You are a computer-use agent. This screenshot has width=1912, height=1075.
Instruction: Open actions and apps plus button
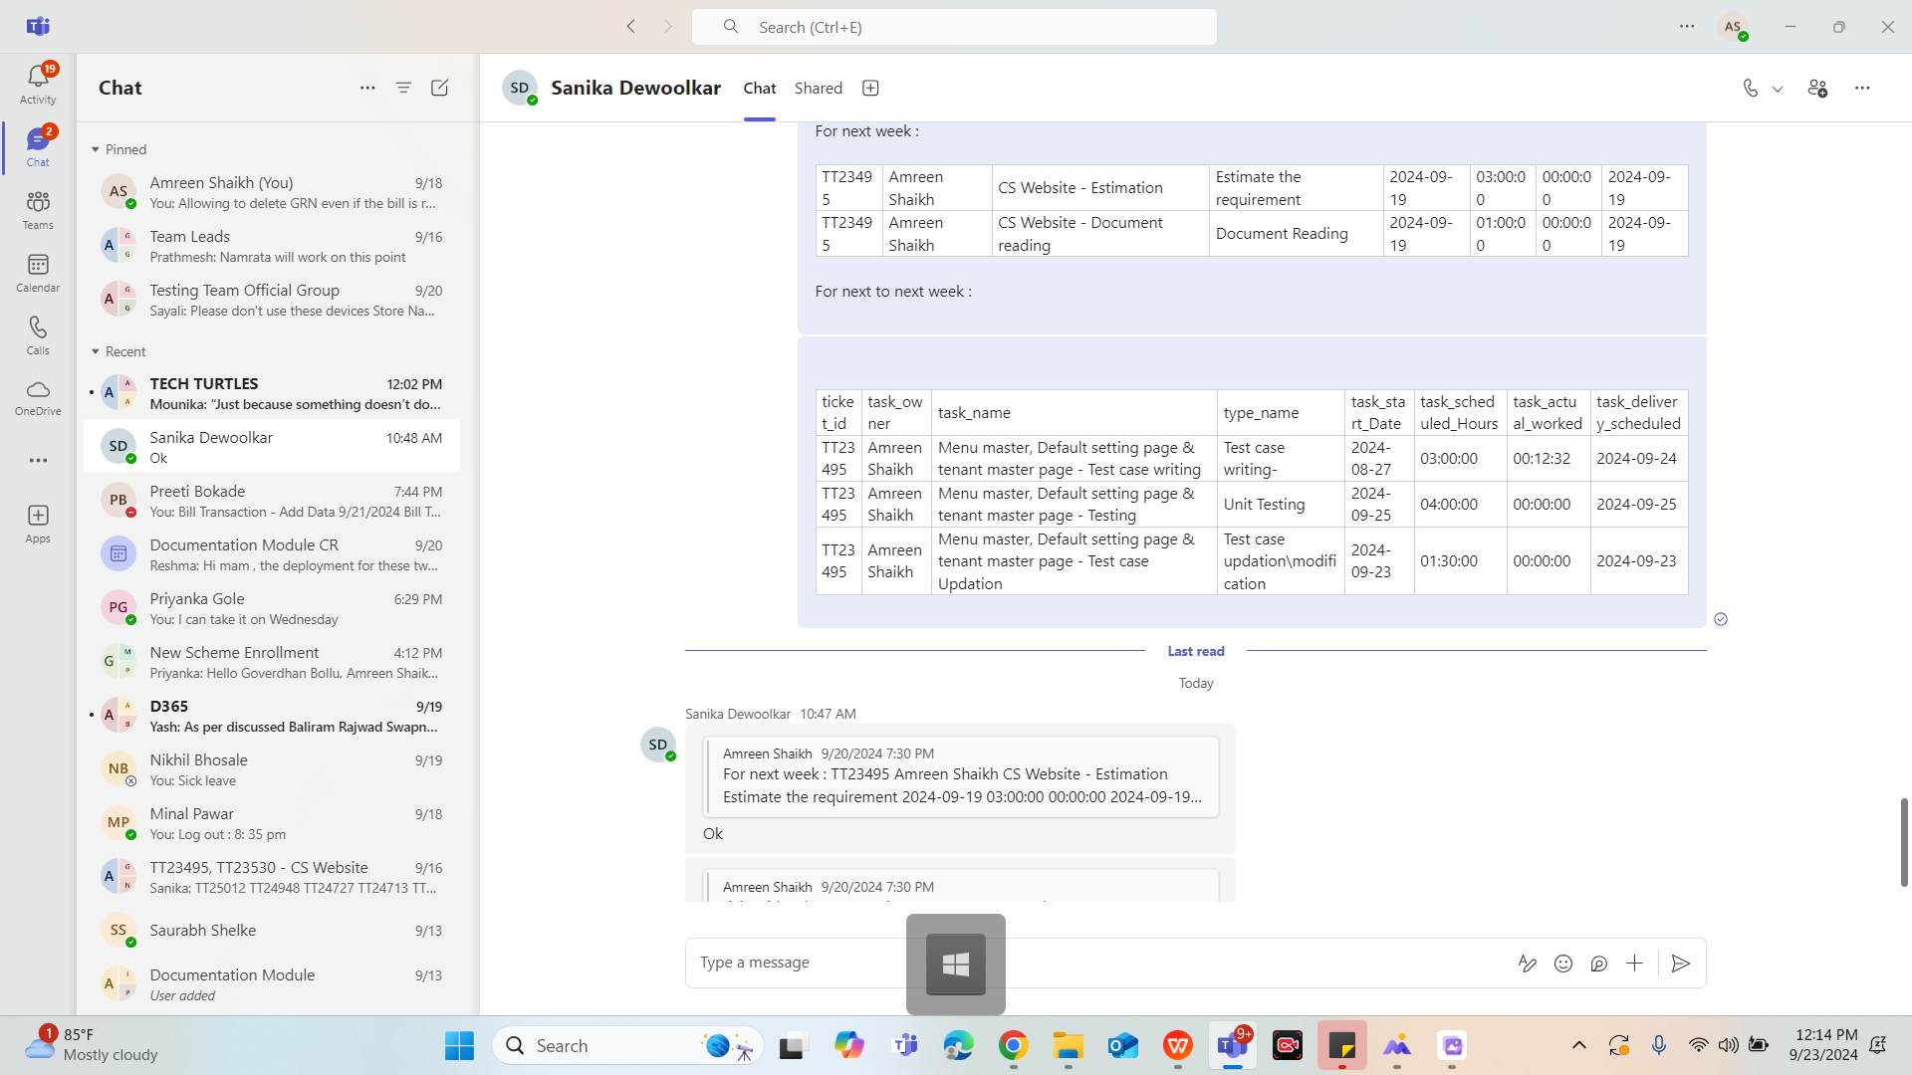click(1635, 963)
